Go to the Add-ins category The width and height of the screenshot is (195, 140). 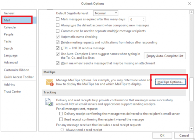point(19,85)
